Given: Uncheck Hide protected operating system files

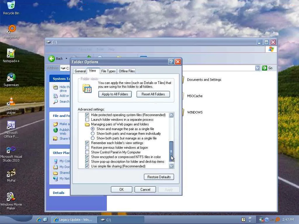Looking at the screenshot, I should pyautogui.click(x=87, y=115).
